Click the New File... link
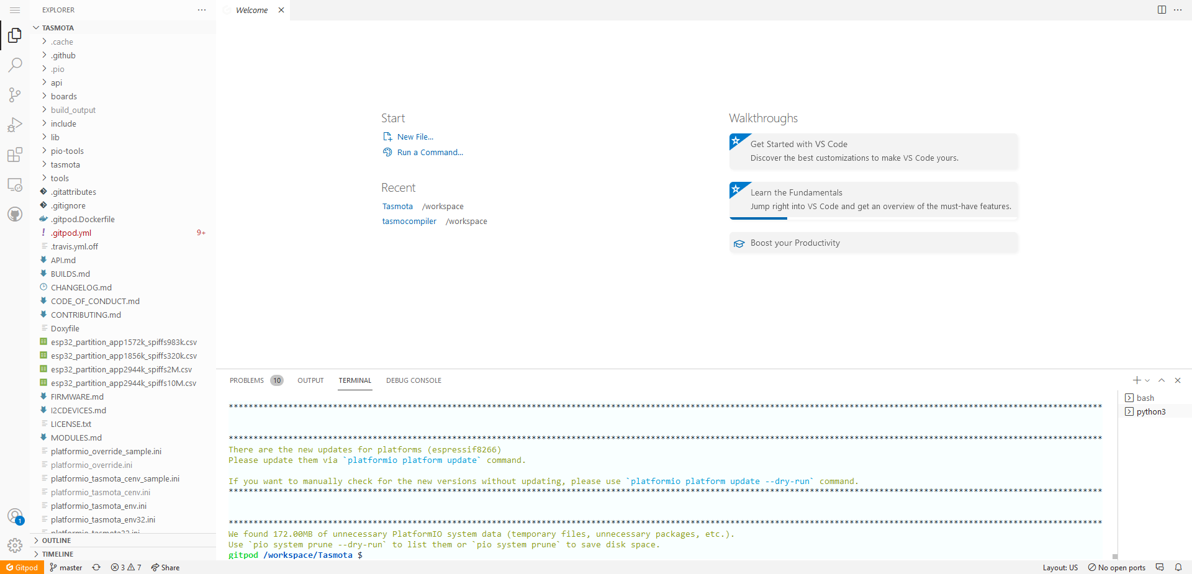This screenshot has height=574, width=1192. [415, 137]
